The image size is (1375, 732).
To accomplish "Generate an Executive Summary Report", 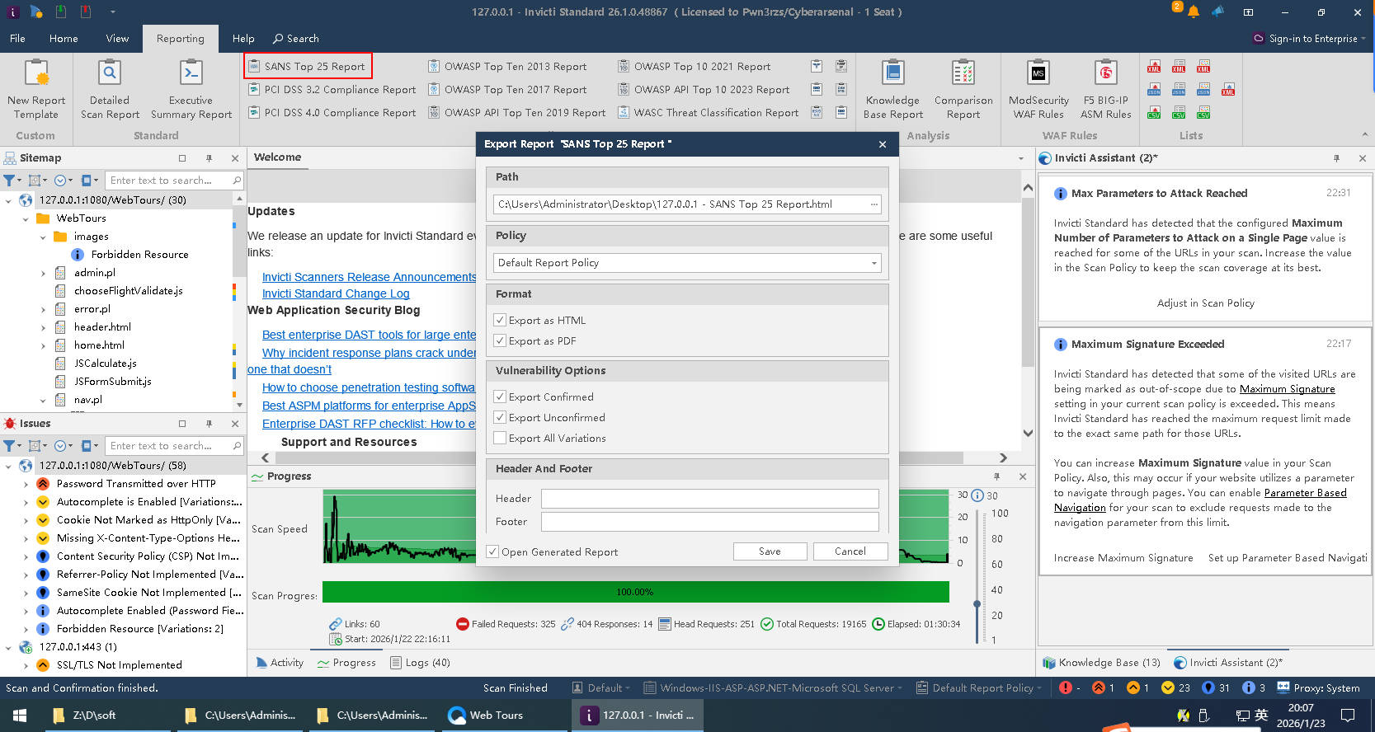I will (x=191, y=74).
